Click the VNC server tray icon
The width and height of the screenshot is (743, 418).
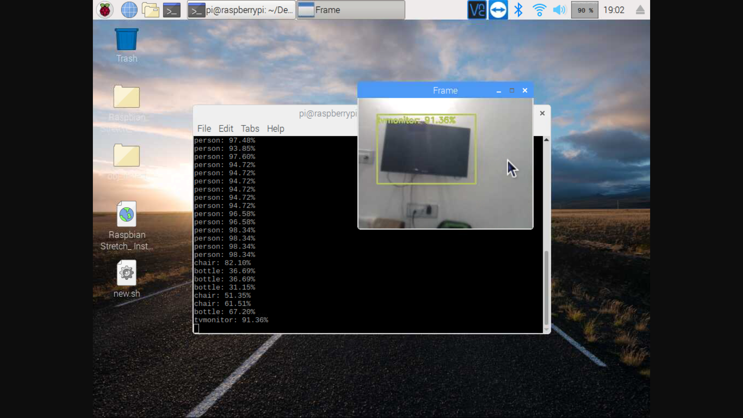tap(476, 10)
